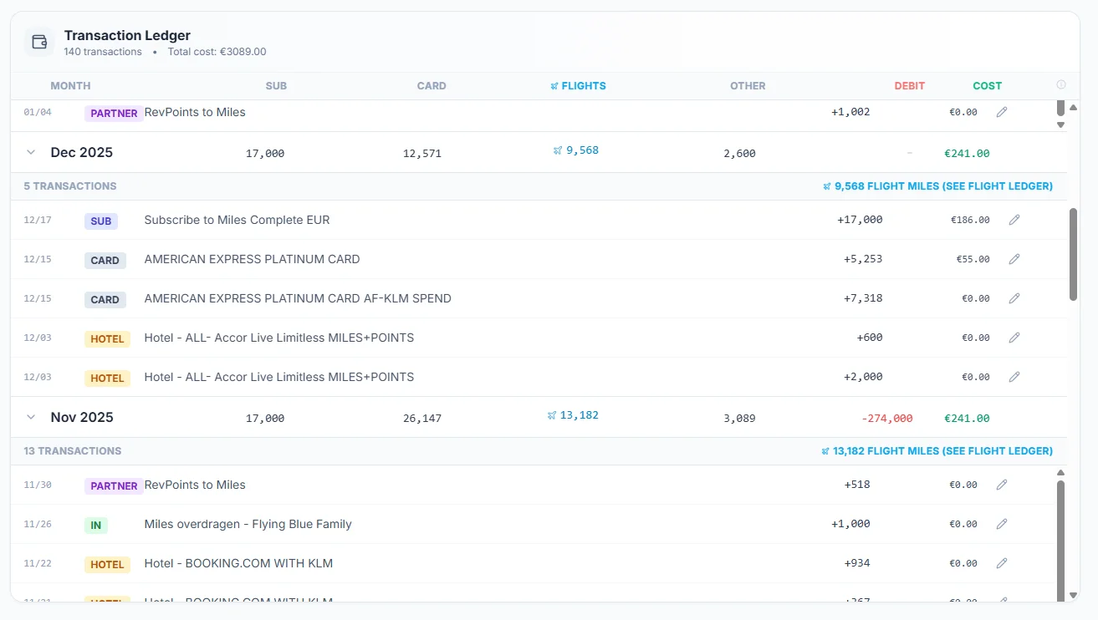The width and height of the screenshot is (1098, 620).
Task: Click the down arrow of Nov 2025 scrollbar
Action: coord(1061,595)
